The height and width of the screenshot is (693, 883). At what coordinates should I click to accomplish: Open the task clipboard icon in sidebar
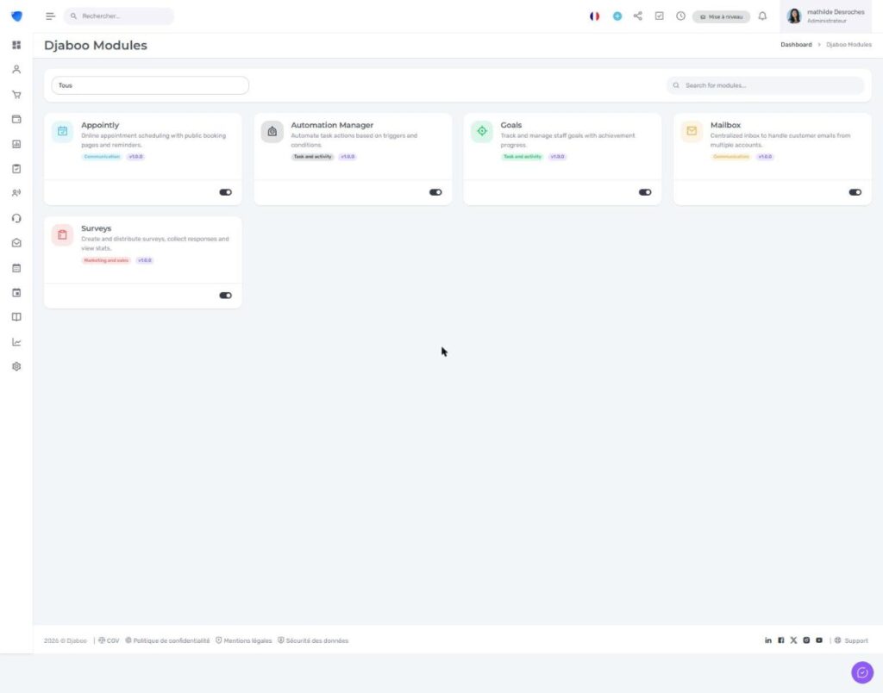pos(16,169)
